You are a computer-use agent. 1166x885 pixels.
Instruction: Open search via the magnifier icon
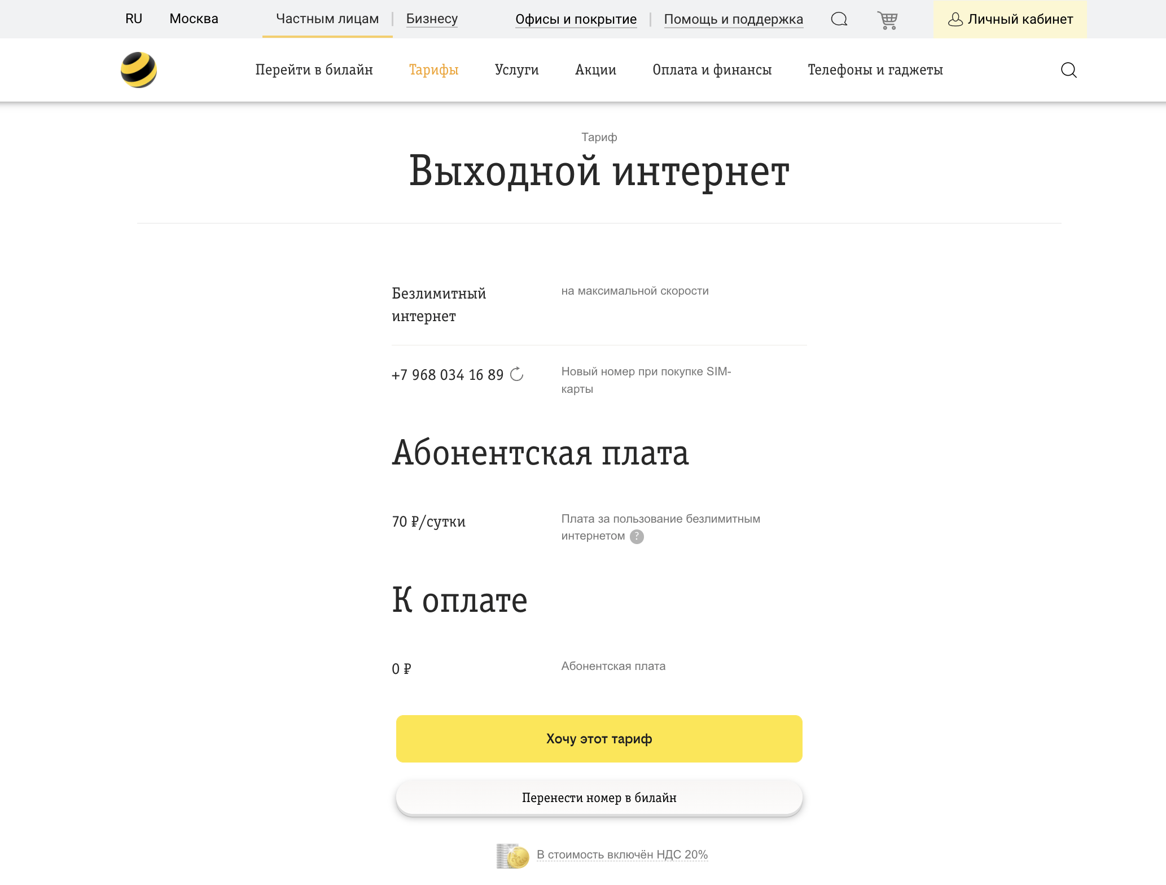(1068, 70)
